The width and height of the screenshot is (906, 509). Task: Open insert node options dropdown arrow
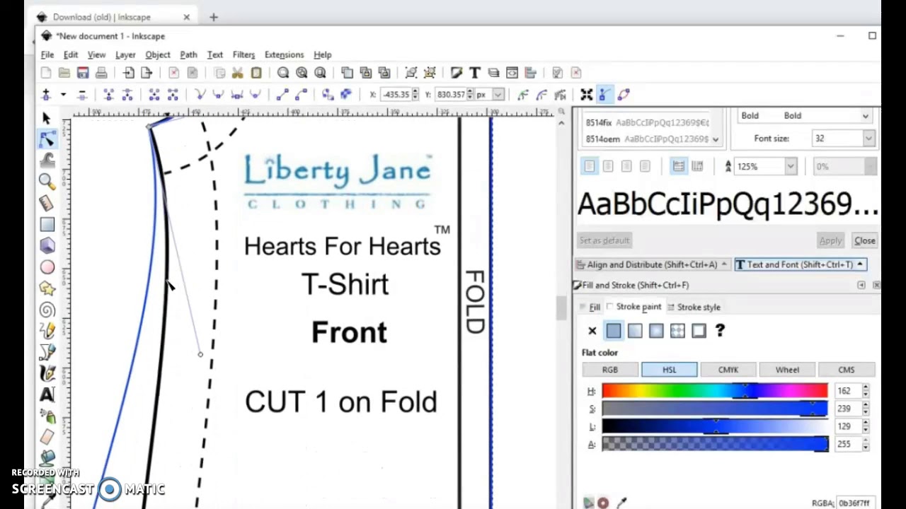(63, 94)
